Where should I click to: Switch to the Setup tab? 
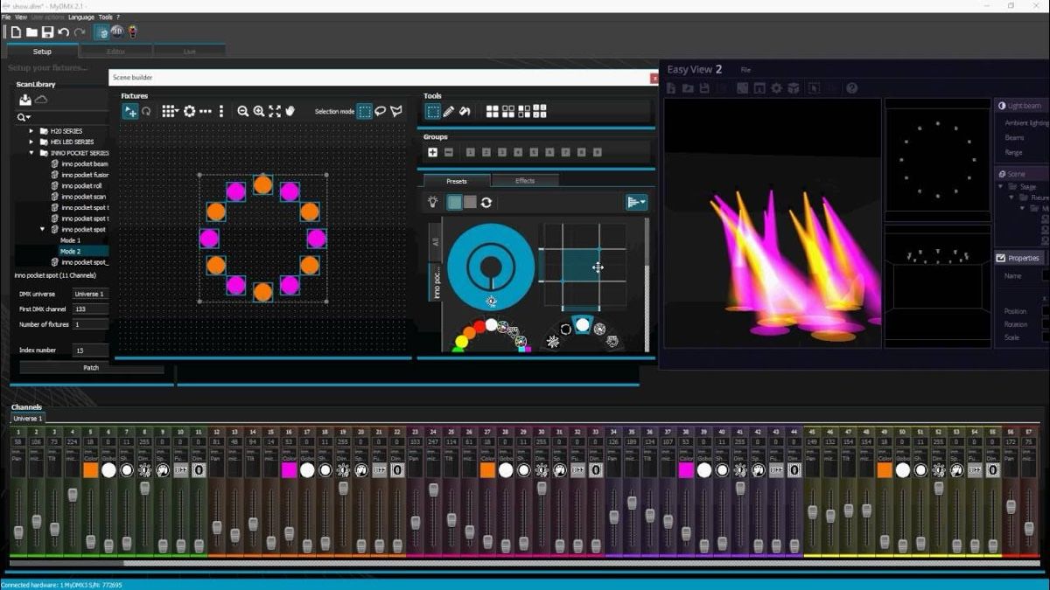pos(42,52)
